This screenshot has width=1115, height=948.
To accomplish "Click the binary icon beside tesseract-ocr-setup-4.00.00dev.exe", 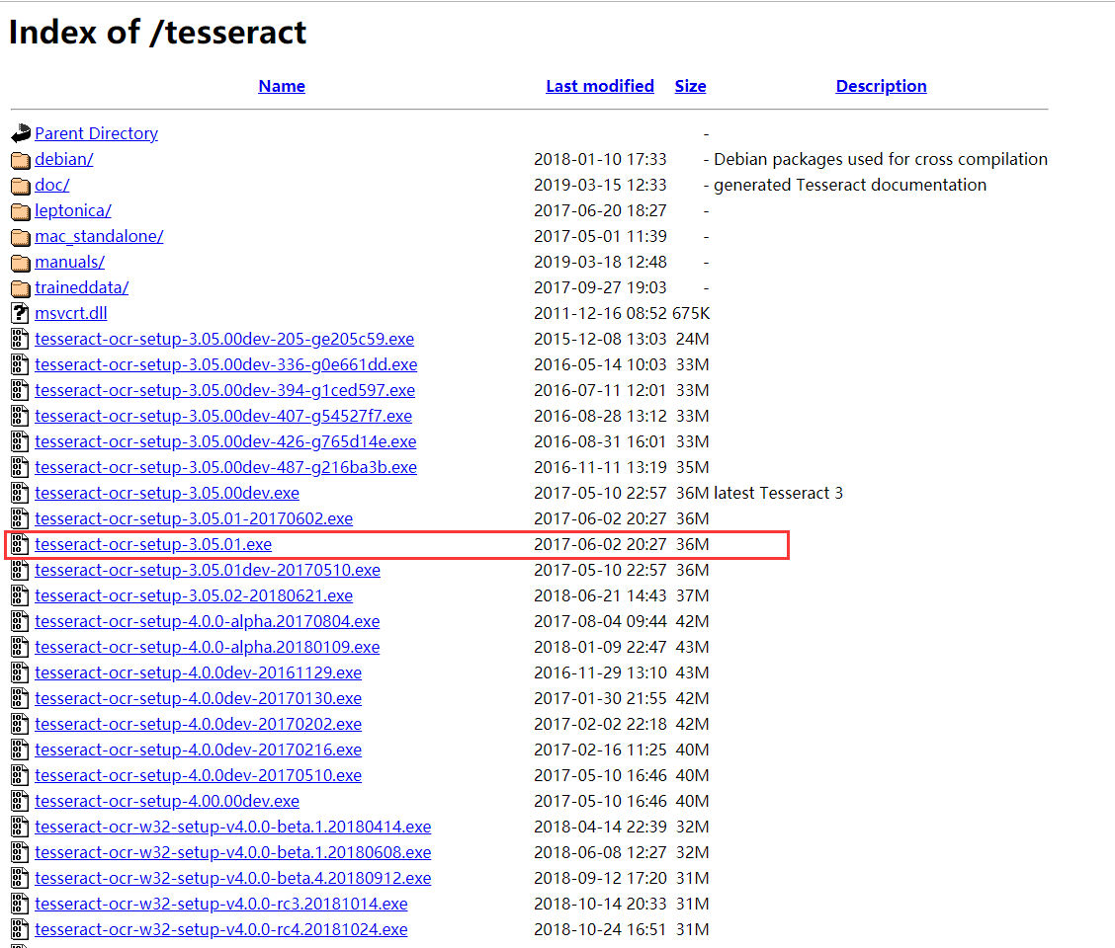I will pos(20,801).
